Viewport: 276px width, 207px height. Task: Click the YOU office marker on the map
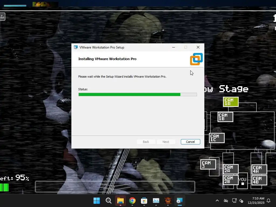(x=242, y=181)
